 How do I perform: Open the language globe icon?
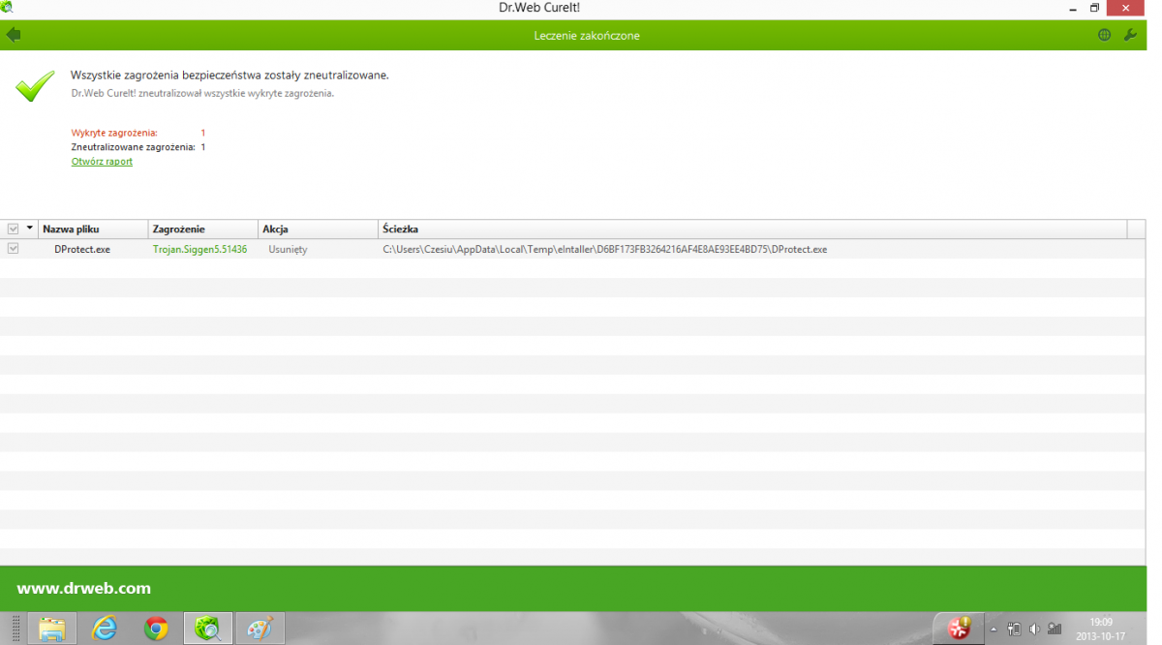1104,35
